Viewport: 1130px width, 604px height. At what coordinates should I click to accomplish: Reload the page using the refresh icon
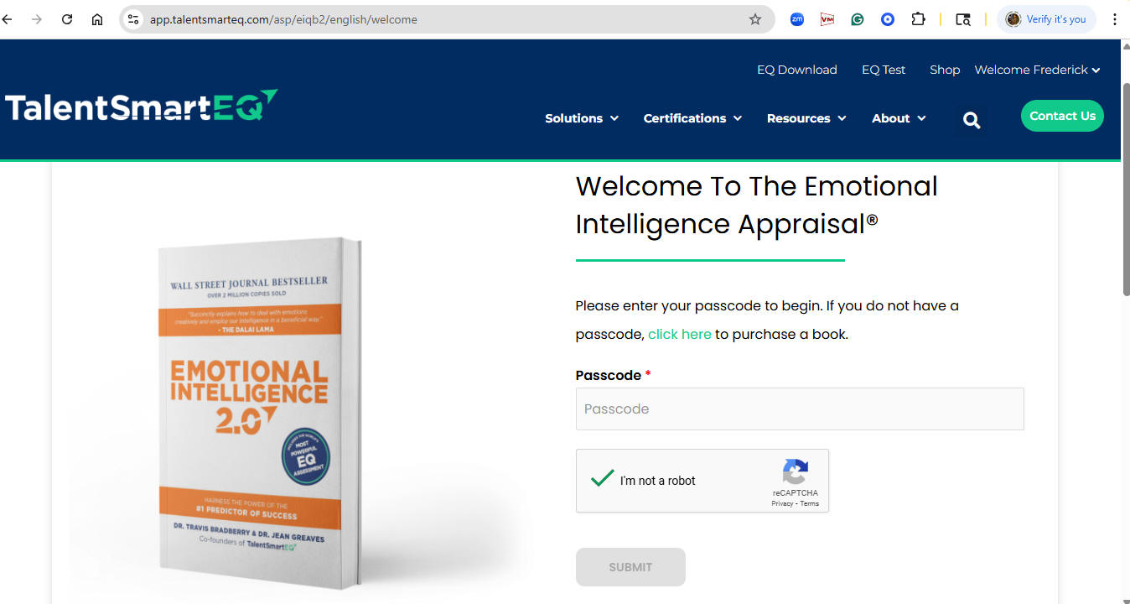click(x=67, y=19)
